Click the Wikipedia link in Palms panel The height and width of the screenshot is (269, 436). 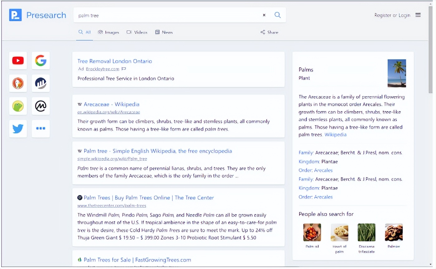pos(336,135)
